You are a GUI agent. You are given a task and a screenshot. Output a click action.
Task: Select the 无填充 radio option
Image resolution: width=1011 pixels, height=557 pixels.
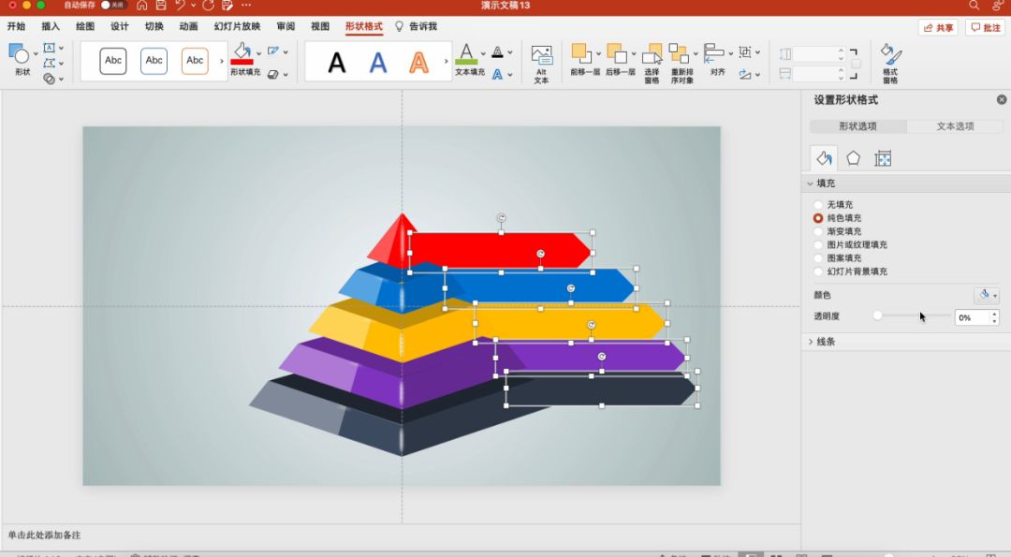pyautogui.click(x=819, y=205)
